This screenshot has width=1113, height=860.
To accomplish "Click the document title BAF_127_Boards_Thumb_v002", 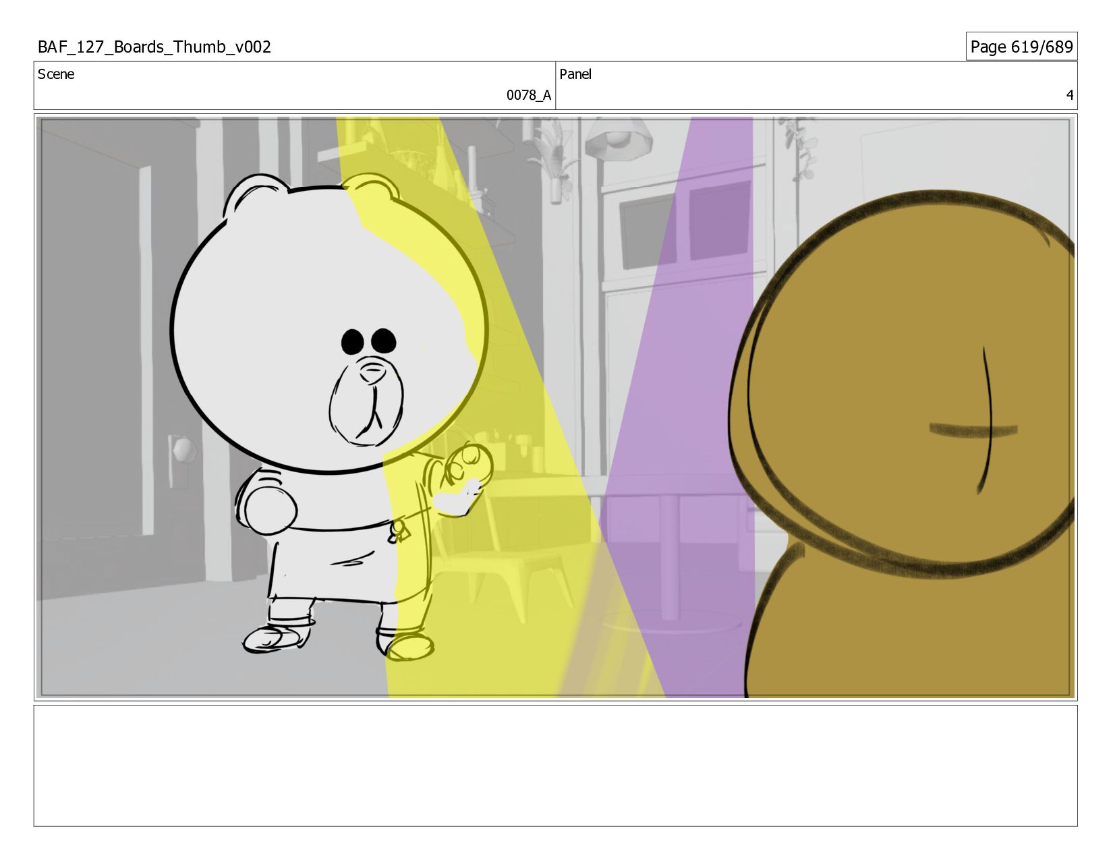I will [x=154, y=47].
